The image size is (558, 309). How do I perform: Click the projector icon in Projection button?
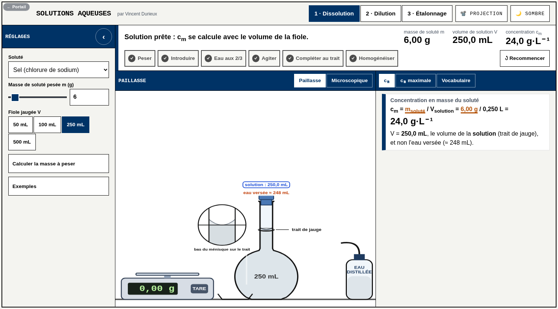point(463,14)
